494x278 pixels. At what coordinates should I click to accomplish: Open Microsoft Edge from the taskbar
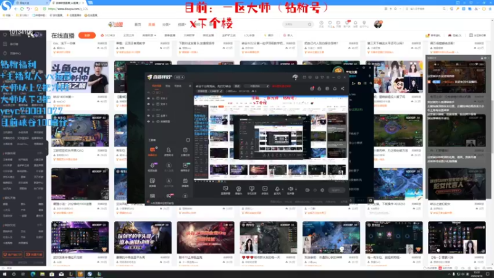pos(33,274)
